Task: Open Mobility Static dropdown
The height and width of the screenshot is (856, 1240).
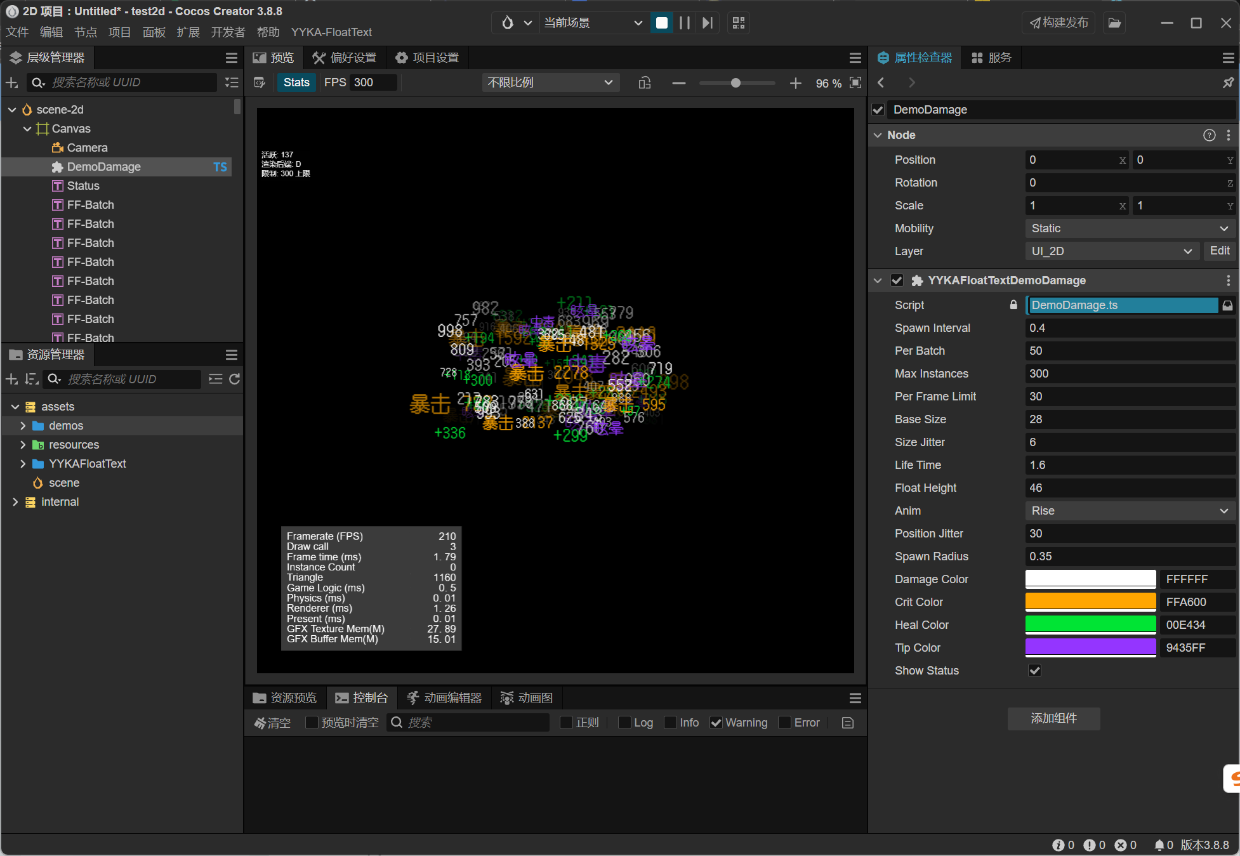Action: [x=1130, y=228]
